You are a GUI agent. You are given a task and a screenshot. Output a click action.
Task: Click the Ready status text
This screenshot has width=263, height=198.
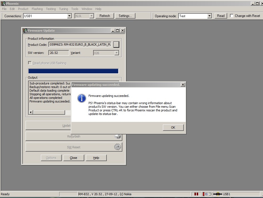click(5, 194)
